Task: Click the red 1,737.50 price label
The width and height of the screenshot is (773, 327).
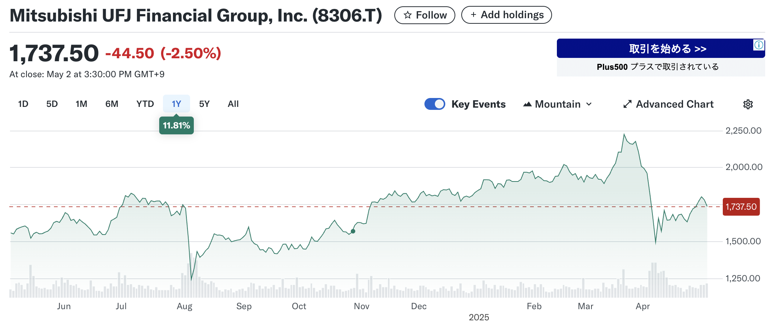Action: 741,207
